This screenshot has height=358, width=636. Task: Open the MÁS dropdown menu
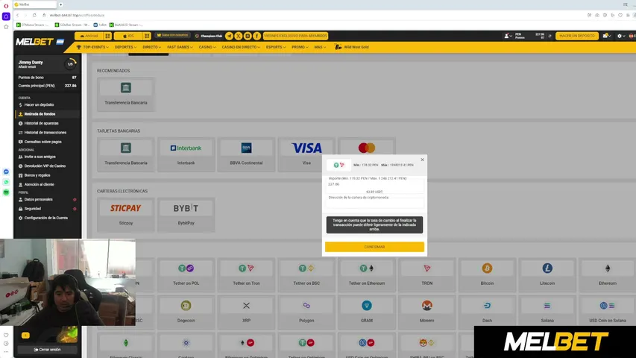coord(320,47)
